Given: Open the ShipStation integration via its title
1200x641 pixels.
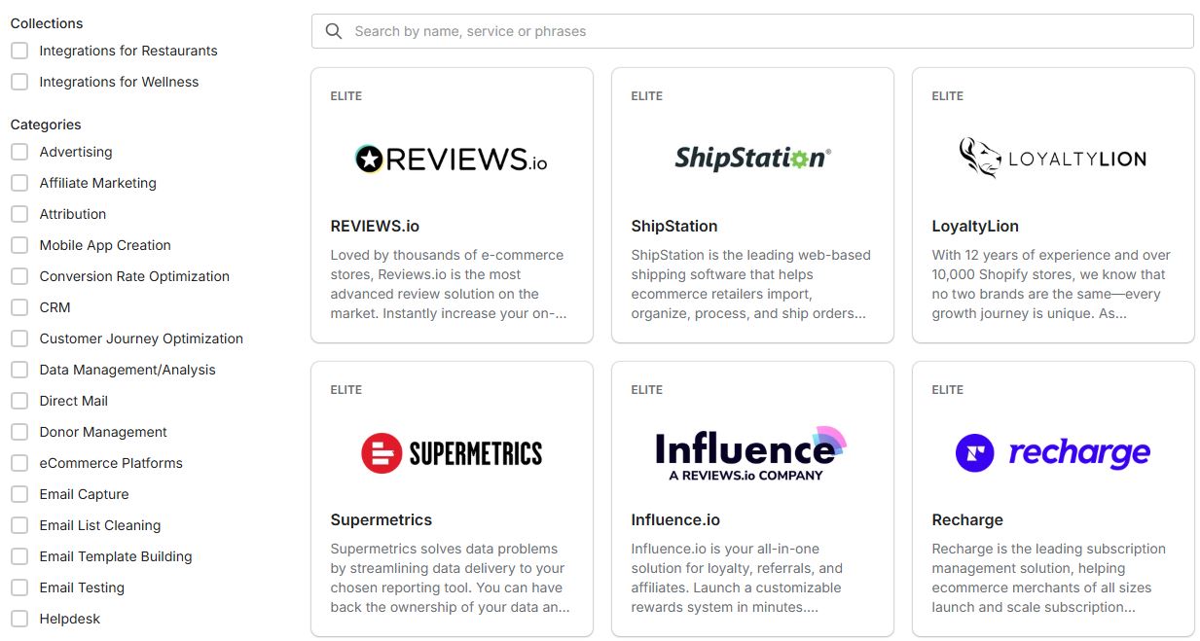Looking at the screenshot, I should tap(674, 226).
